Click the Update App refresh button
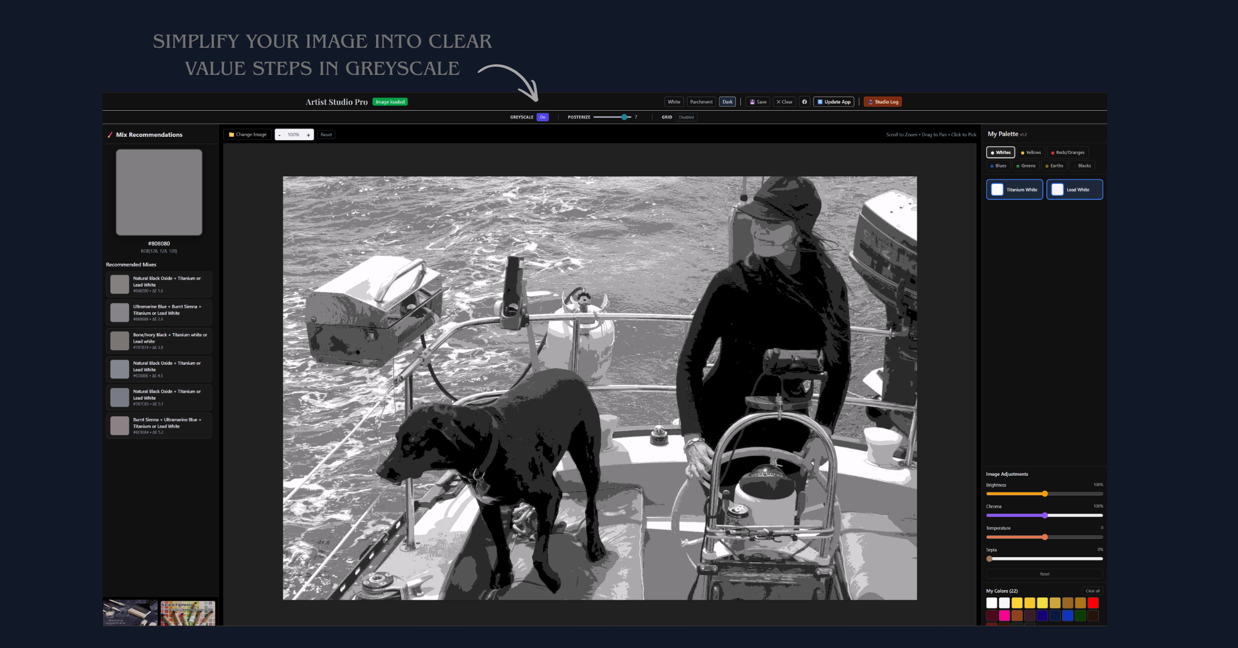This screenshot has height=648, width=1238. pyautogui.click(x=834, y=102)
